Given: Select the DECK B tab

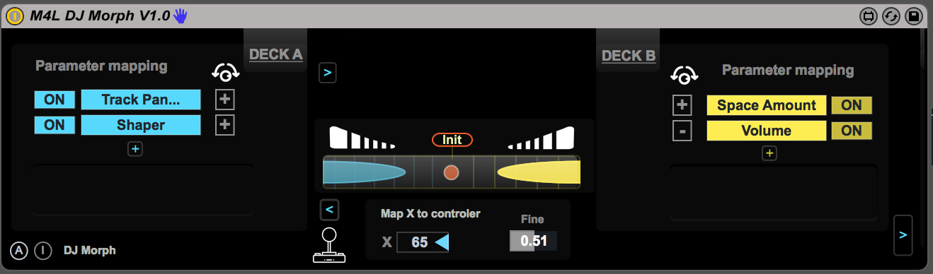Looking at the screenshot, I should pyautogui.click(x=628, y=56).
